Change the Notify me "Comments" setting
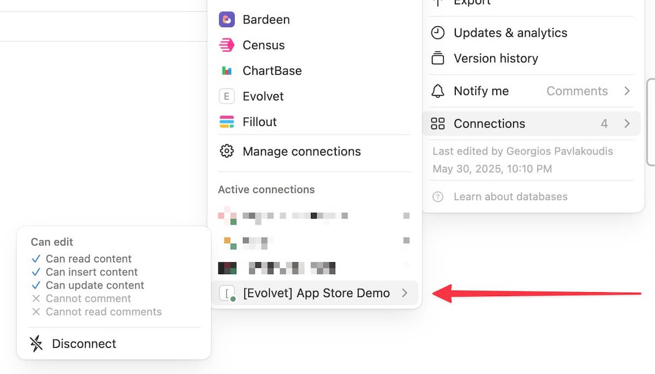Viewport: 655px width, 374px height. (x=577, y=91)
